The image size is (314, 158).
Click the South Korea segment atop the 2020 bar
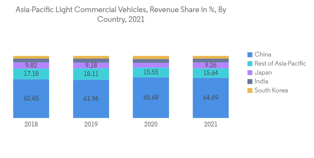151,57
